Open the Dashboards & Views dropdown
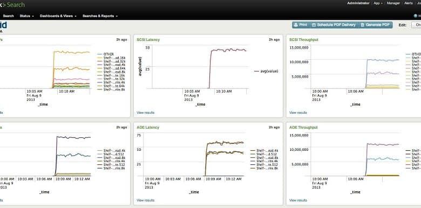421x208 pixels. coord(58,16)
